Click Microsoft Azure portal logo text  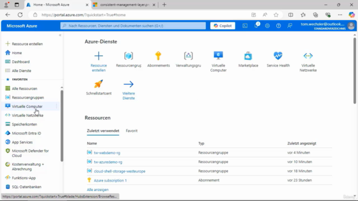(x=22, y=26)
